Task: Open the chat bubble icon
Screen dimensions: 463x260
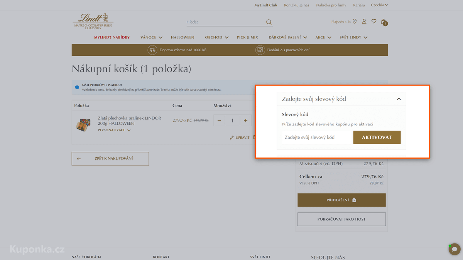Action: [455, 249]
